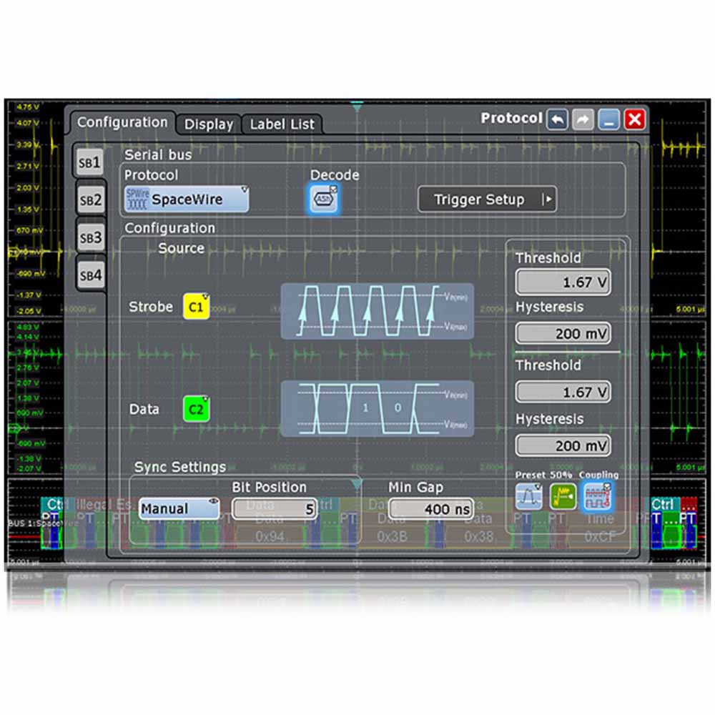This screenshot has width=715, height=715.
Task: Open the SpaceWire protocol dropdown
Action: (187, 199)
